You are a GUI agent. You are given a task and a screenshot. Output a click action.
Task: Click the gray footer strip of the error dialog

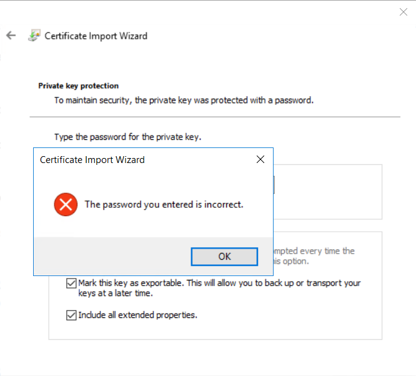[112, 256]
